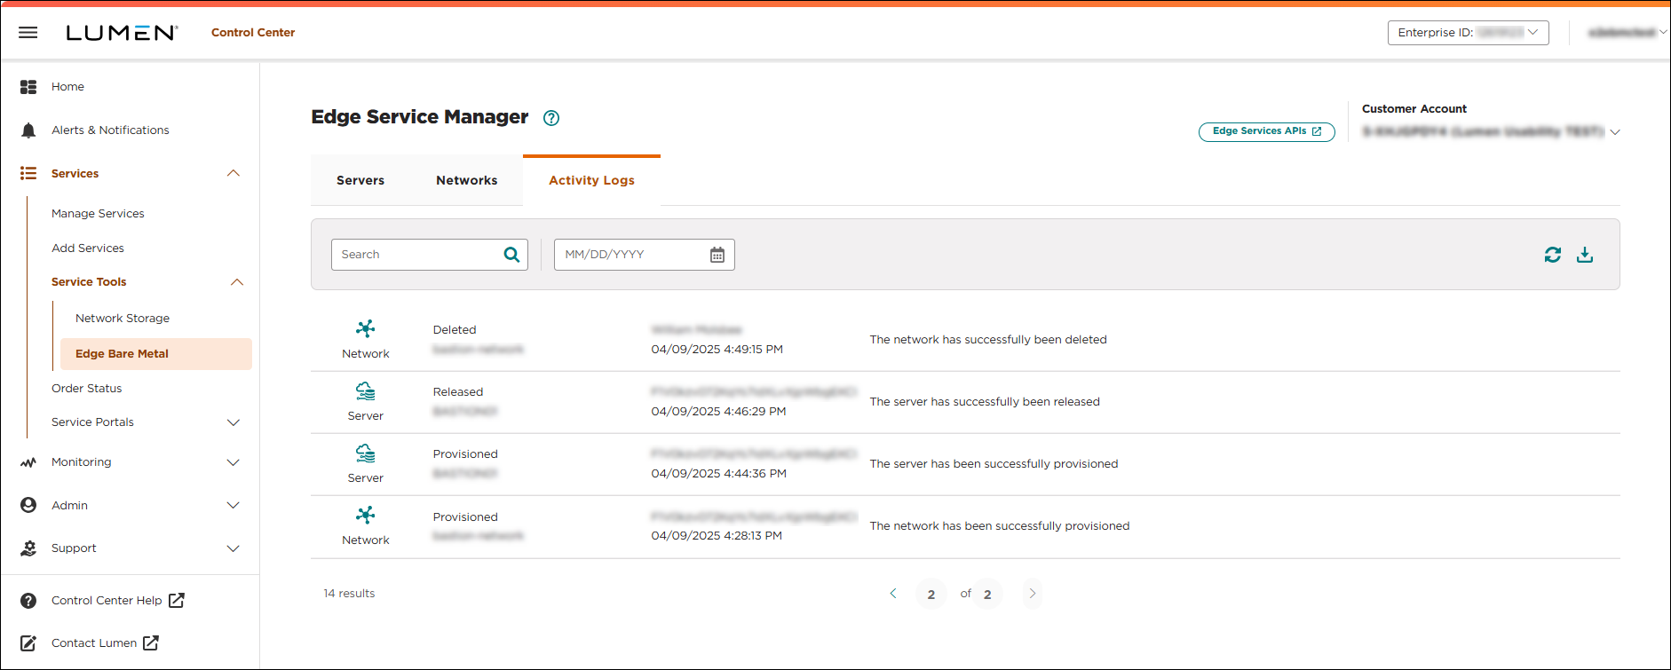Click the 14 results count text
1671x670 pixels.
pyautogui.click(x=349, y=594)
